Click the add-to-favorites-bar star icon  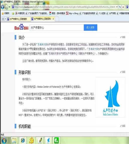[13, 13]
